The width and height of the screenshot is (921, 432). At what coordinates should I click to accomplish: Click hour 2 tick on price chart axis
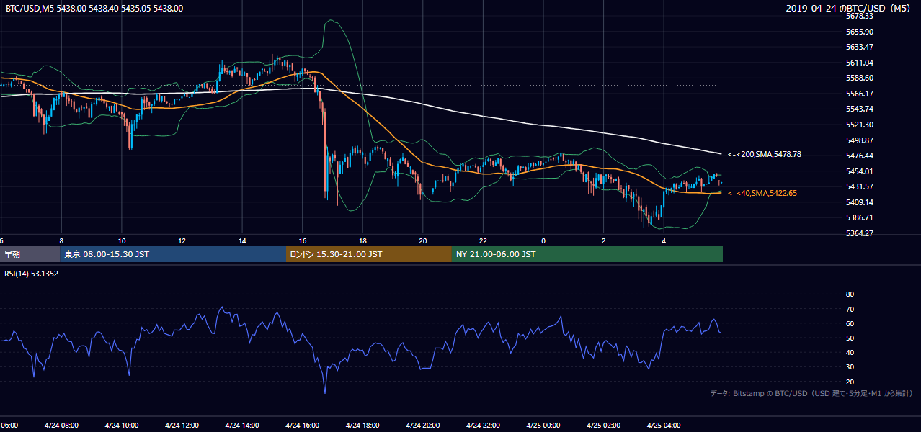(x=604, y=240)
